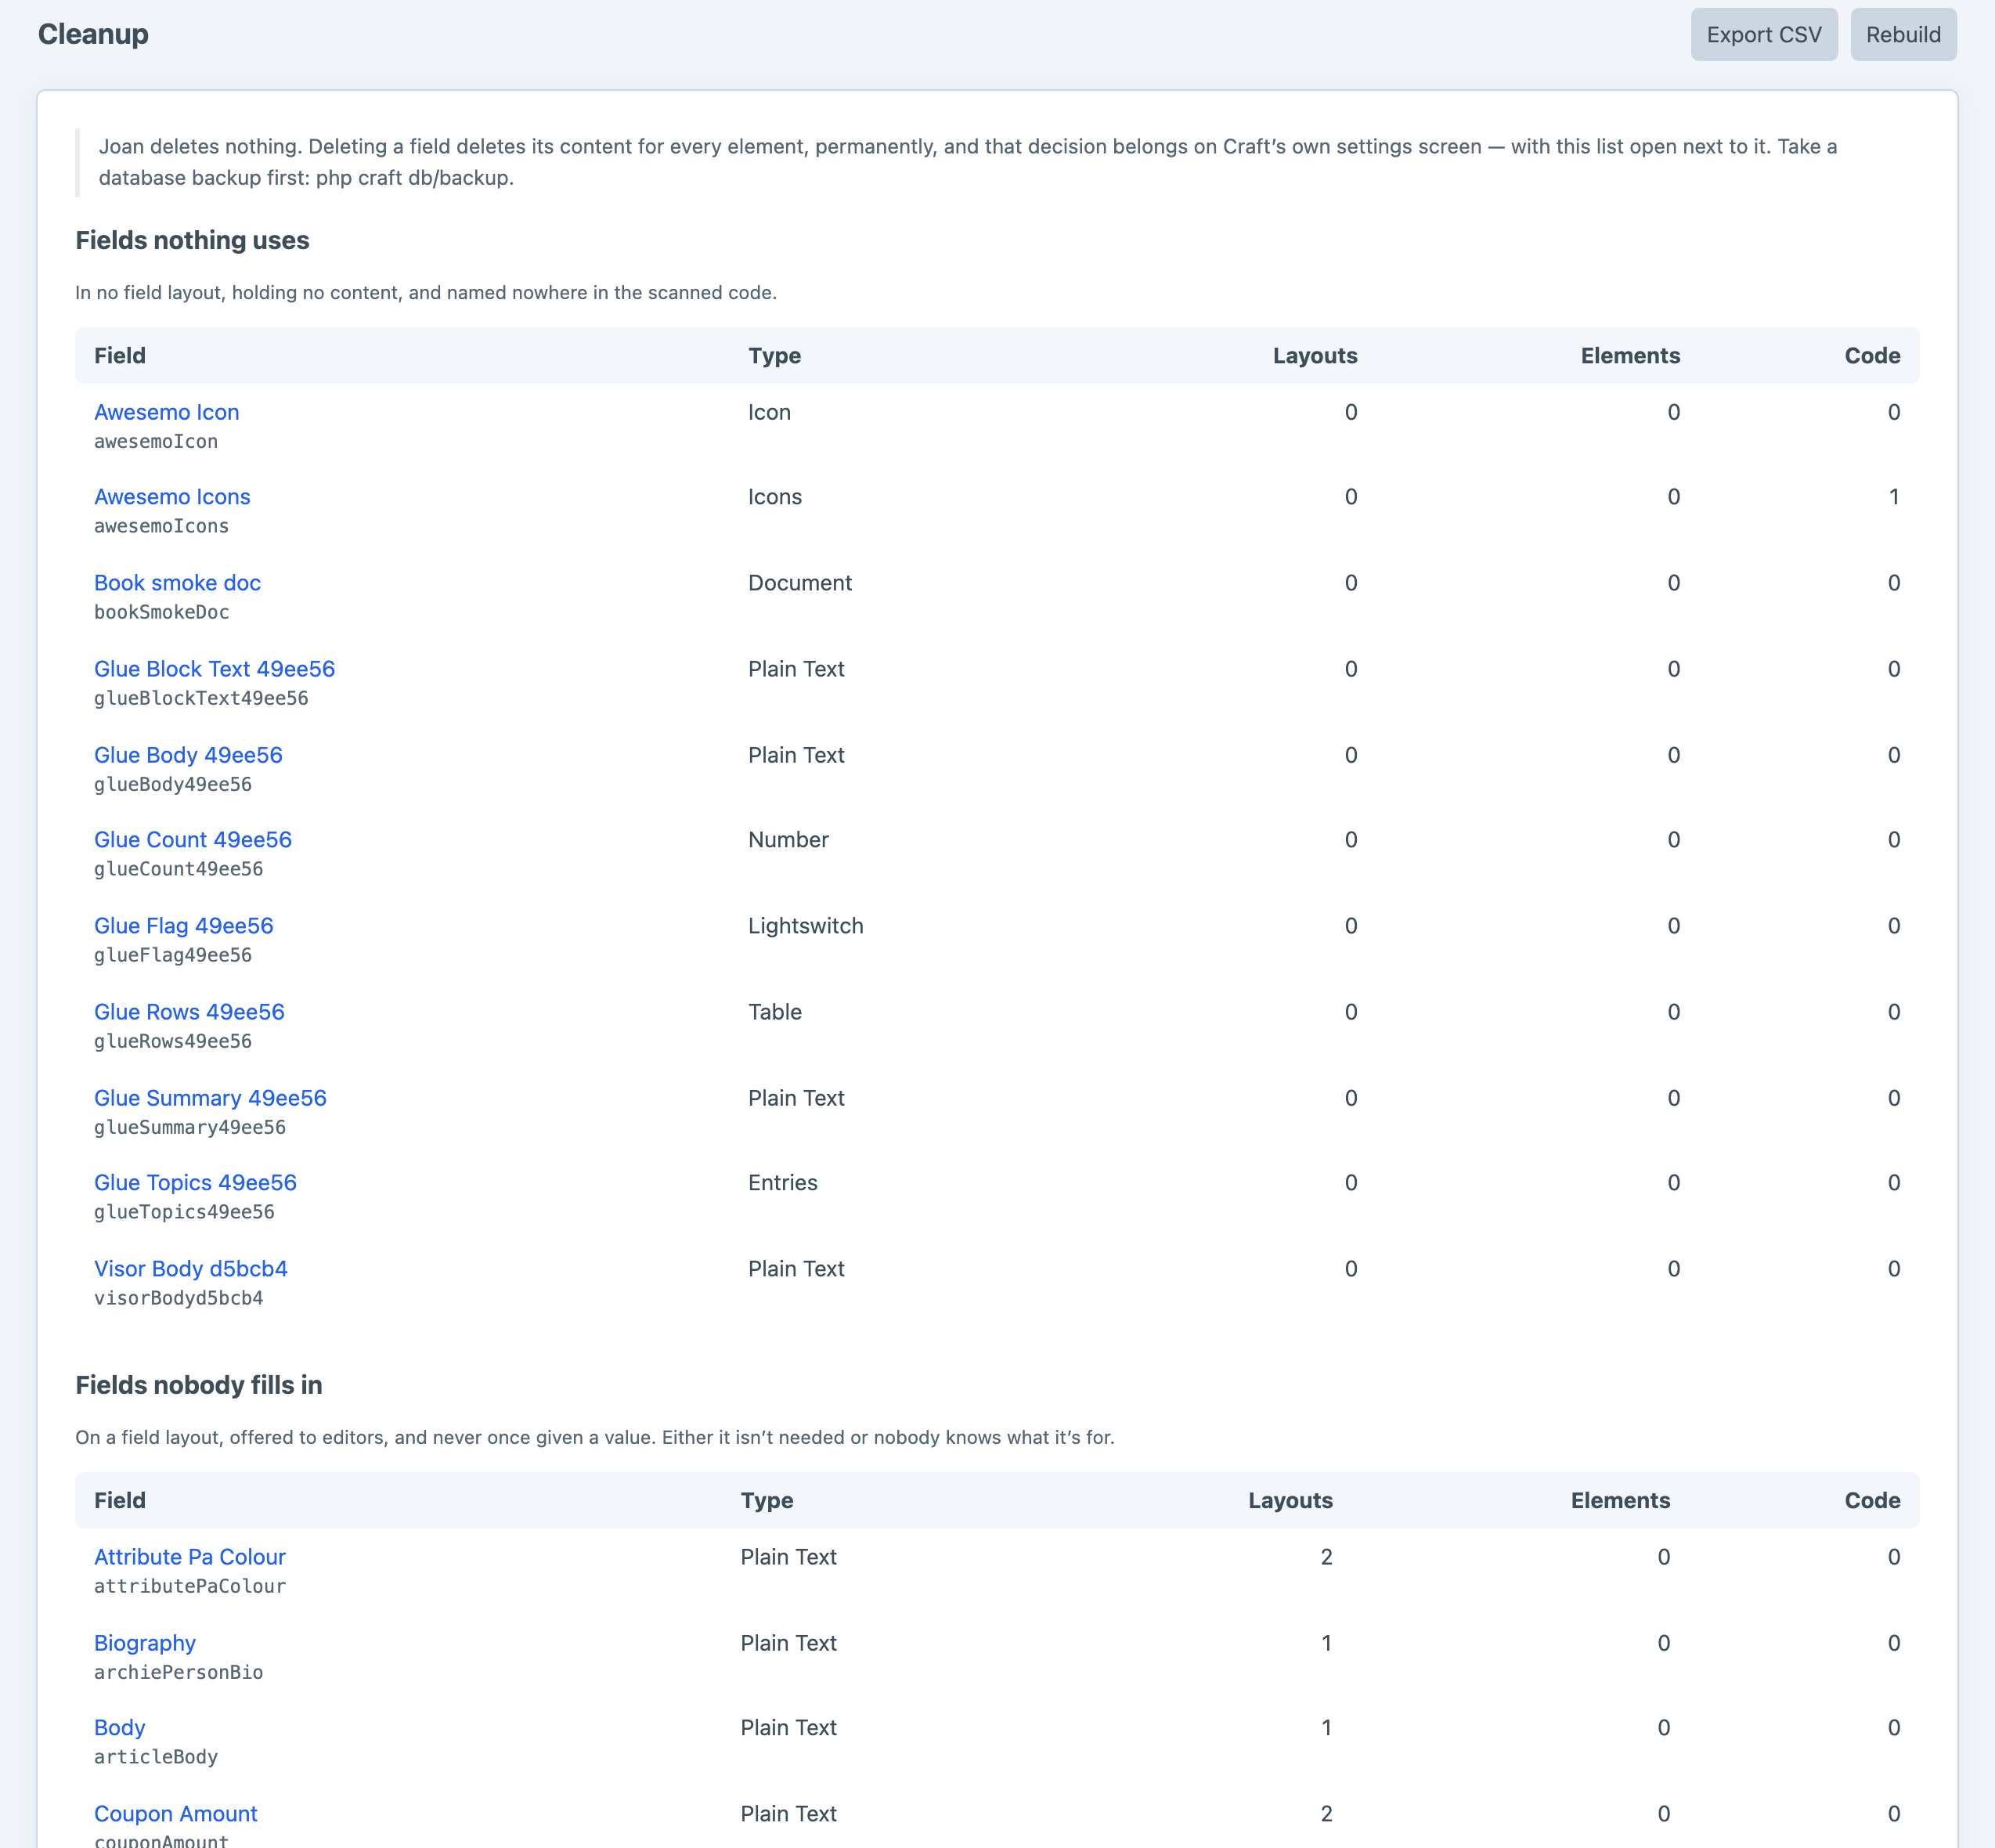Viewport: 1995px width, 1848px height.
Task: Select the glueSummary49ee56 handle text
Action: (190, 1127)
